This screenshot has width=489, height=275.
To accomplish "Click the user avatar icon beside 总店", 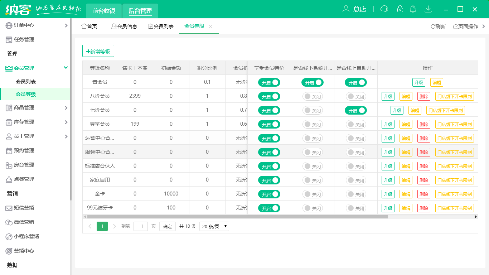I will (x=346, y=9).
